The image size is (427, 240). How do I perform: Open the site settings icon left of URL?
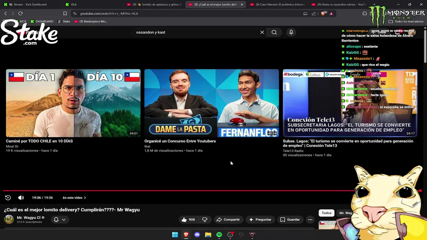click(75, 14)
